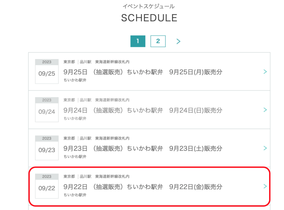Click the ちいかわ駅弁 tag under 9月23日 event
Image resolution: width=284 pixels, height=210 pixels.
(75, 157)
